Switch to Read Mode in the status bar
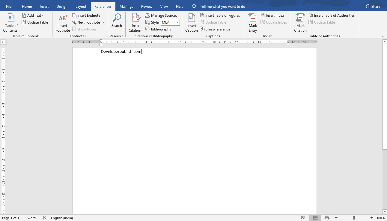 click(x=303, y=218)
